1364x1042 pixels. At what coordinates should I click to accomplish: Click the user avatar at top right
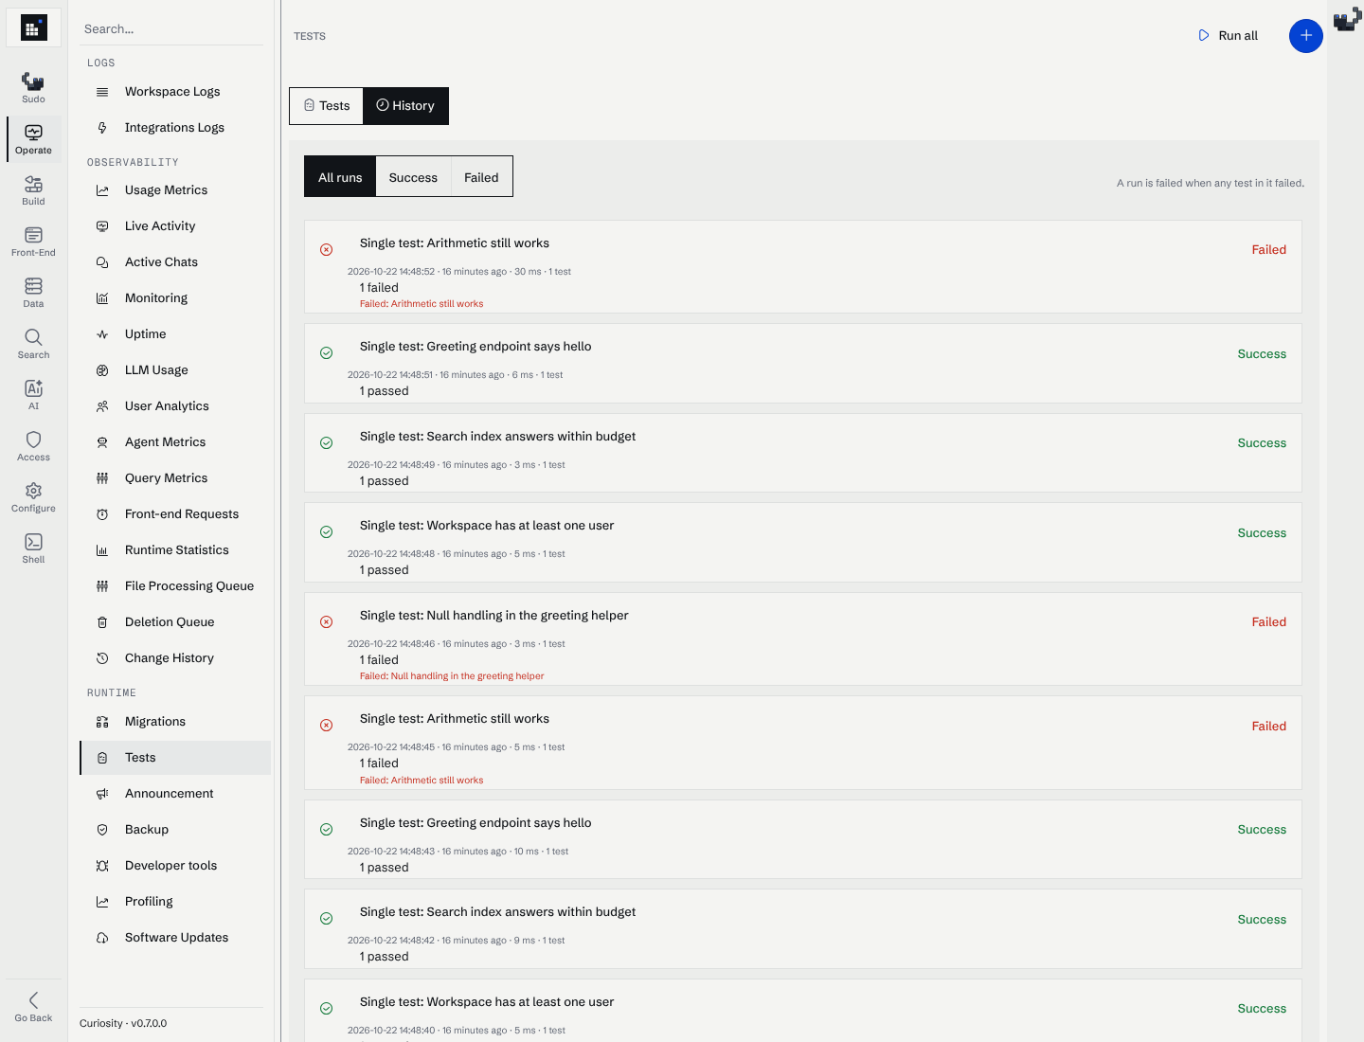point(1347,20)
